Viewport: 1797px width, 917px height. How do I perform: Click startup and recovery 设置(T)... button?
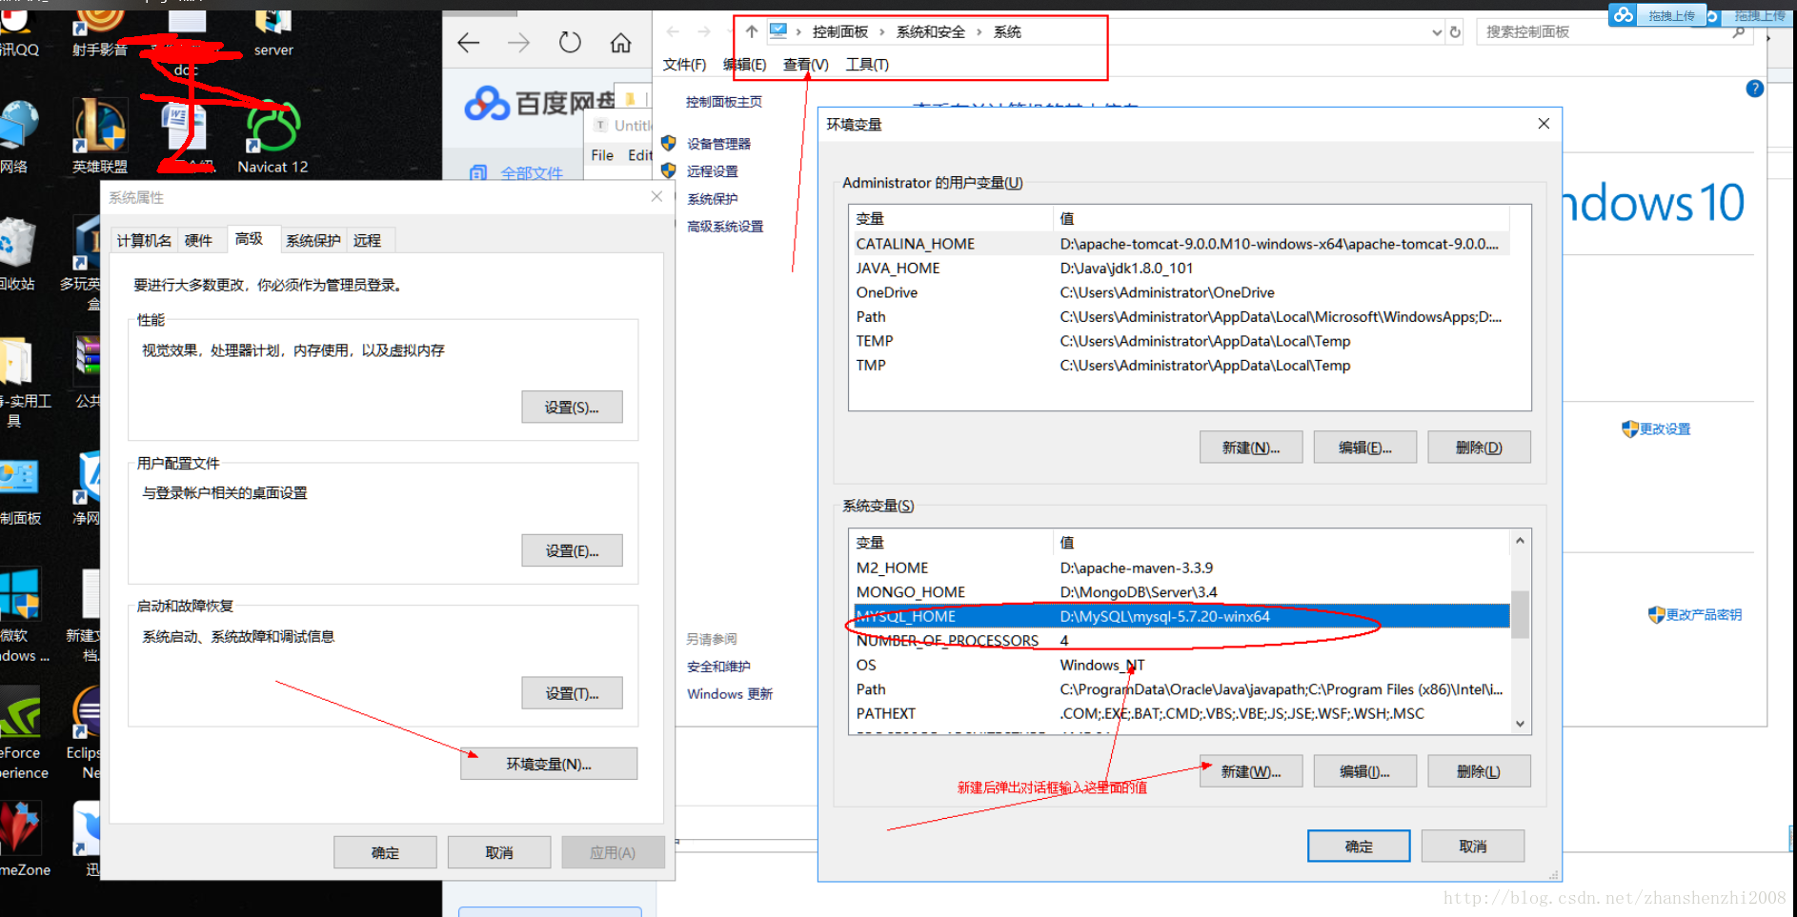572,693
